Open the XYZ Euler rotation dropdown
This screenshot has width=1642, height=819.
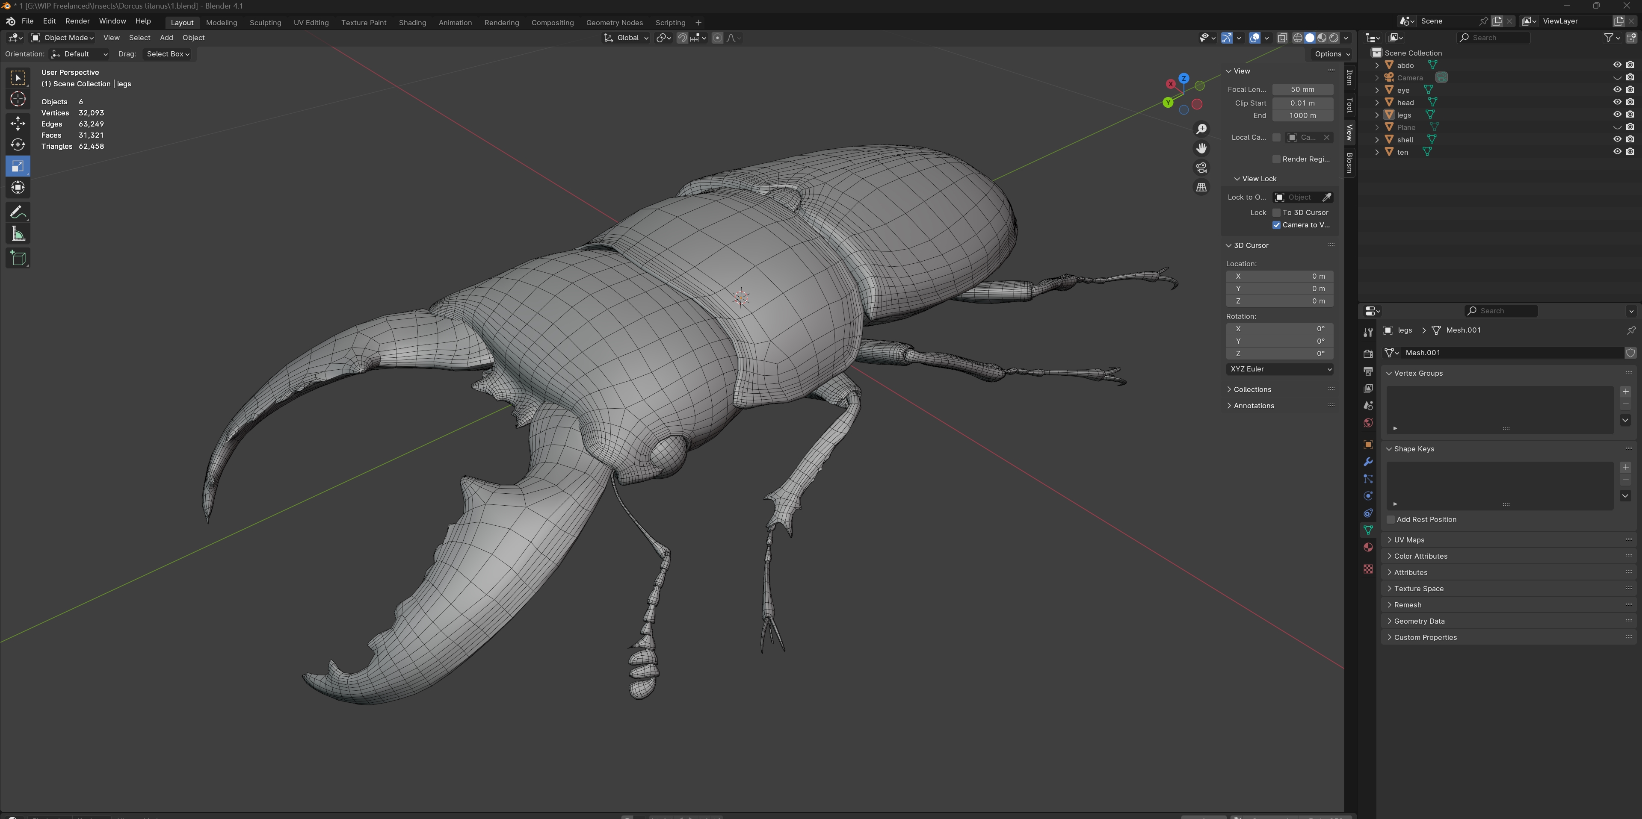point(1279,369)
